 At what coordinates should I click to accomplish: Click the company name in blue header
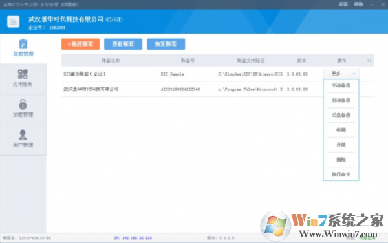coord(66,19)
